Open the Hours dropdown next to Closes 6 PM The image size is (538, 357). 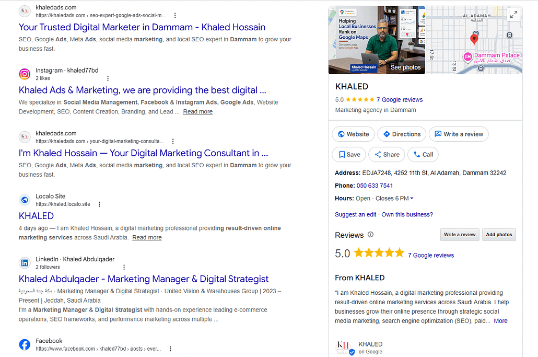pos(412,199)
